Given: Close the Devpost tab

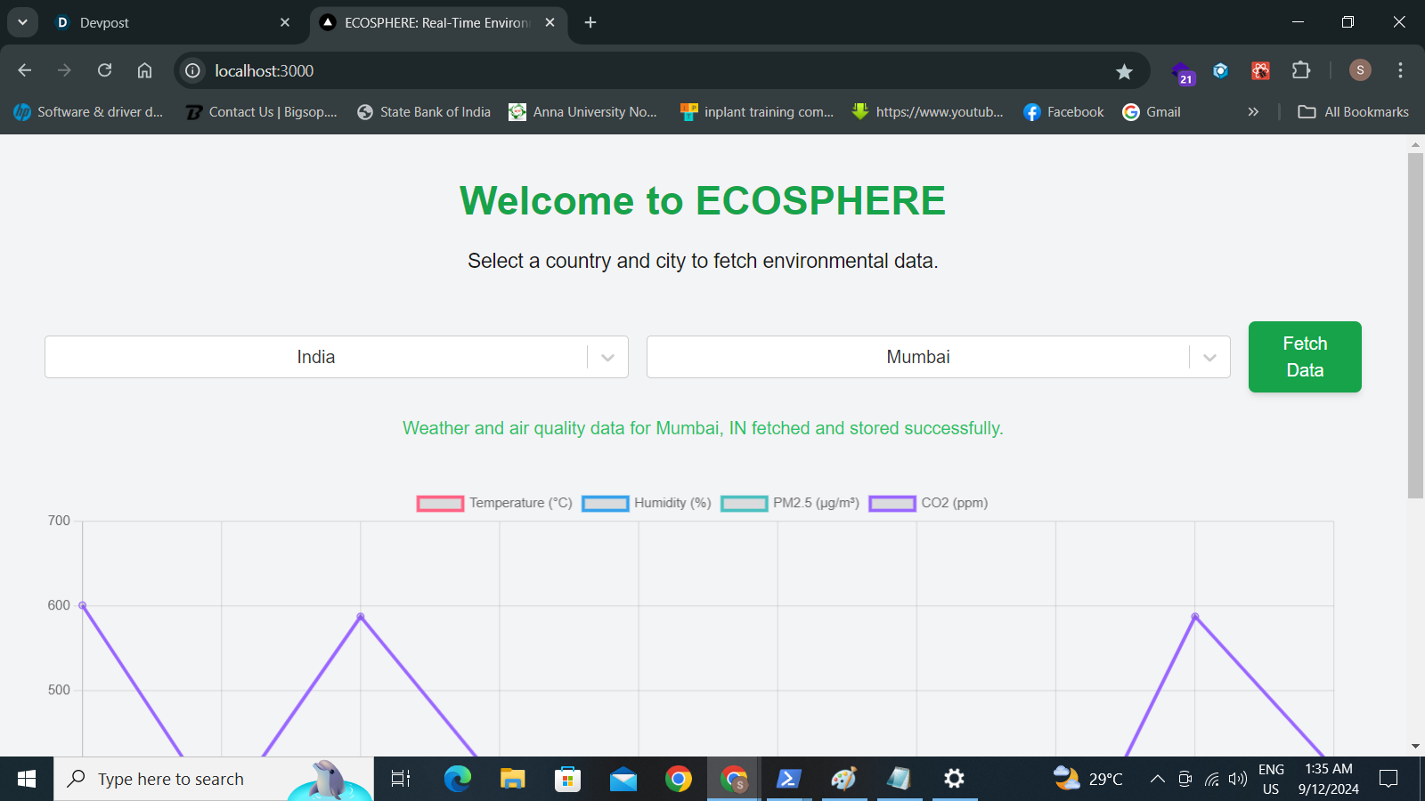Looking at the screenshot, I should pyautogui.click(x=285, y=22).
